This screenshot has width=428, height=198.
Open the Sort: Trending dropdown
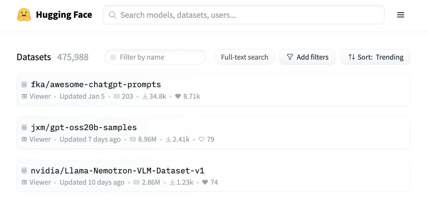pyautogui.click(x=376, y=57)
